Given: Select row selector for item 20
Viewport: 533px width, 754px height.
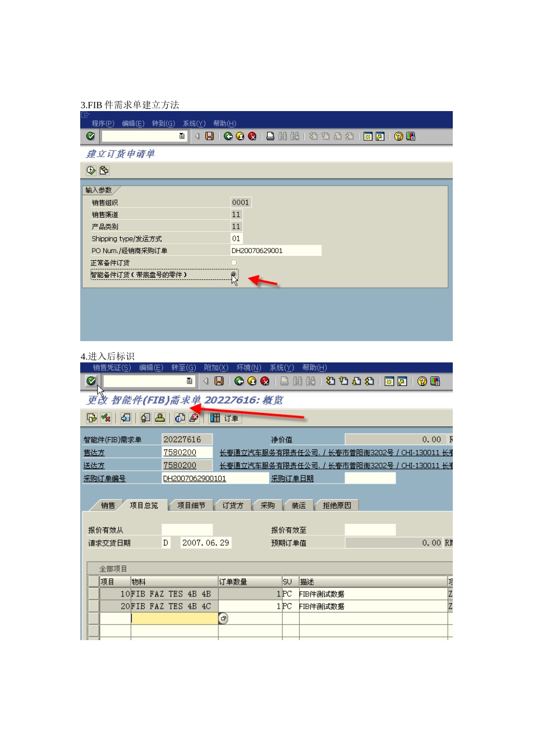Looking at the screenshot, I should click(94, 606).
